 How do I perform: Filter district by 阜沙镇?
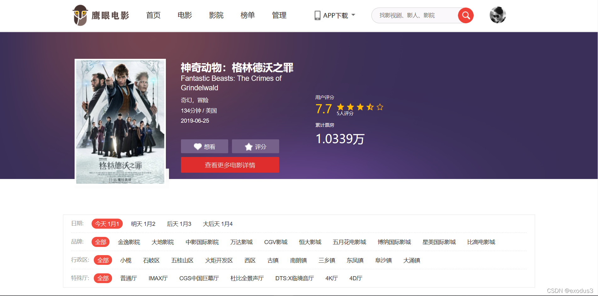(383, 260)
